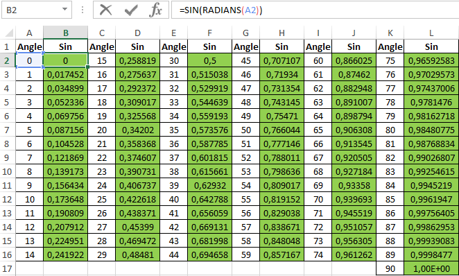Screen dimensions: 459x276
Task: Click cell with value 0,75471
Action: click(x=282, y=117)
